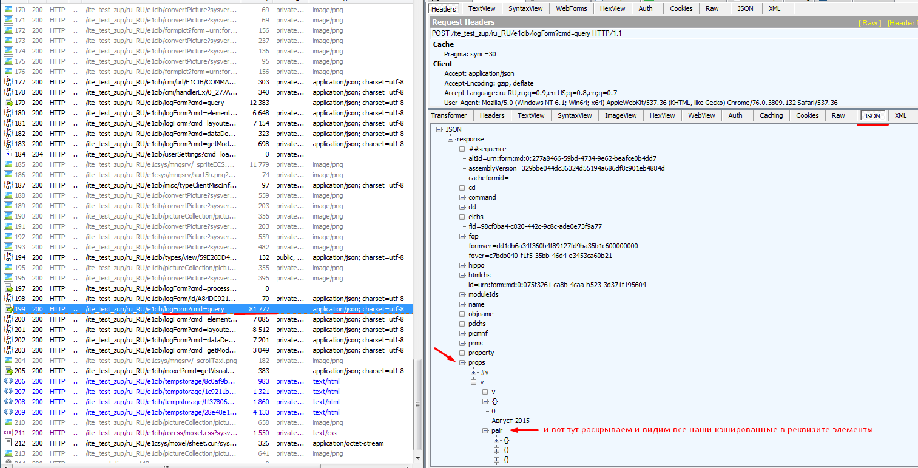Image resolution: width=918 pixels, height=468 pixels.
Task: Switch to the request WebForms tab
Action: [x=571, y=8]
